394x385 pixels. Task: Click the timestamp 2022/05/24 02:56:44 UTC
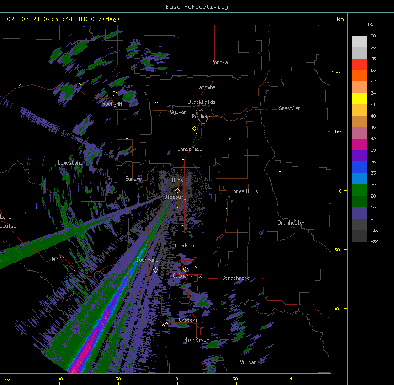(45, 19)
